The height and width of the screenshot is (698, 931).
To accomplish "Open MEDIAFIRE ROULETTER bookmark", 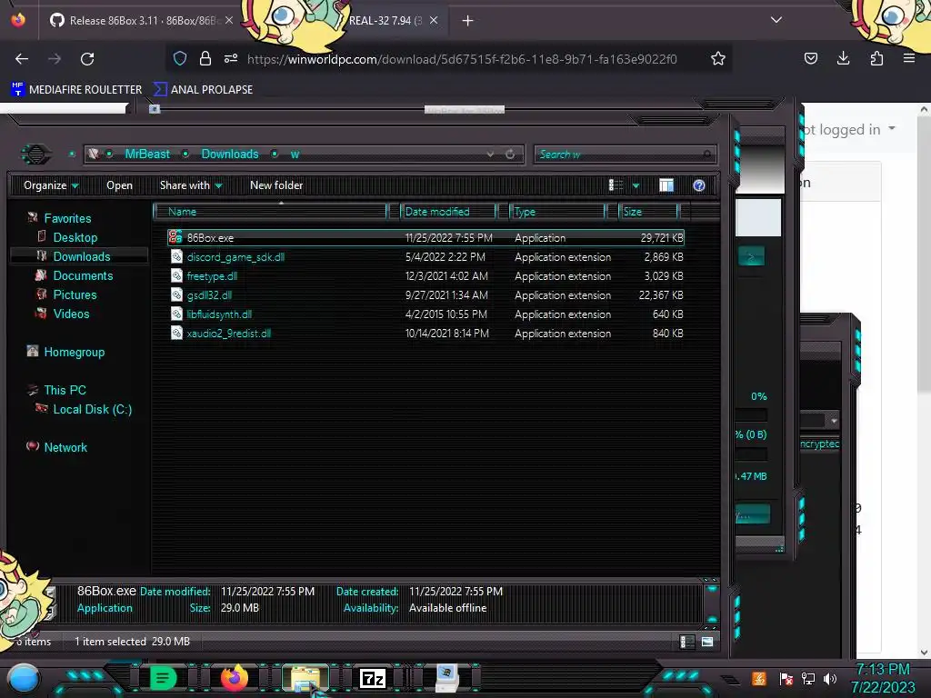I will [76, 90].
